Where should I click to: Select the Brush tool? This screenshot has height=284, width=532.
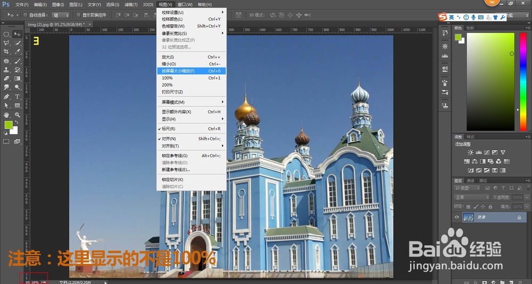pyautogui.click(x=17, y=61)
